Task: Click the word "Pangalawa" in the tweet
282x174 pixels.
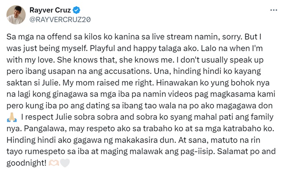Action: tap(44, 129)
